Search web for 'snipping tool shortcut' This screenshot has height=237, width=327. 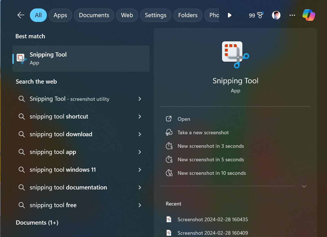[x=59, y=117]
